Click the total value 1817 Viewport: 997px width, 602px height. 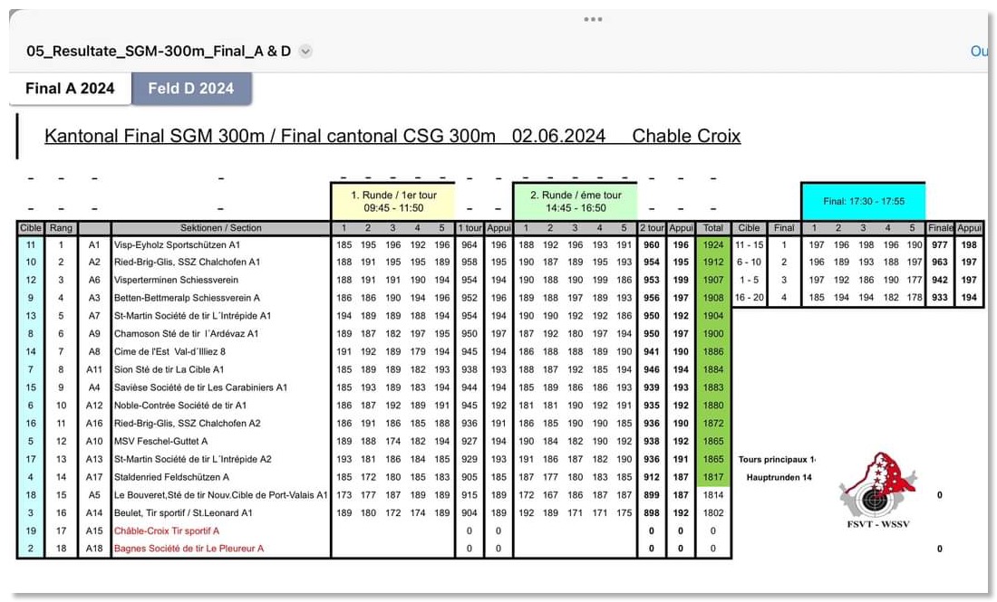coord(712,477)
